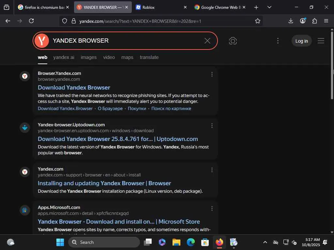Open tracking protection shield icon
The height and width of the screenshot is (250, 334).
tap(65, 21)
